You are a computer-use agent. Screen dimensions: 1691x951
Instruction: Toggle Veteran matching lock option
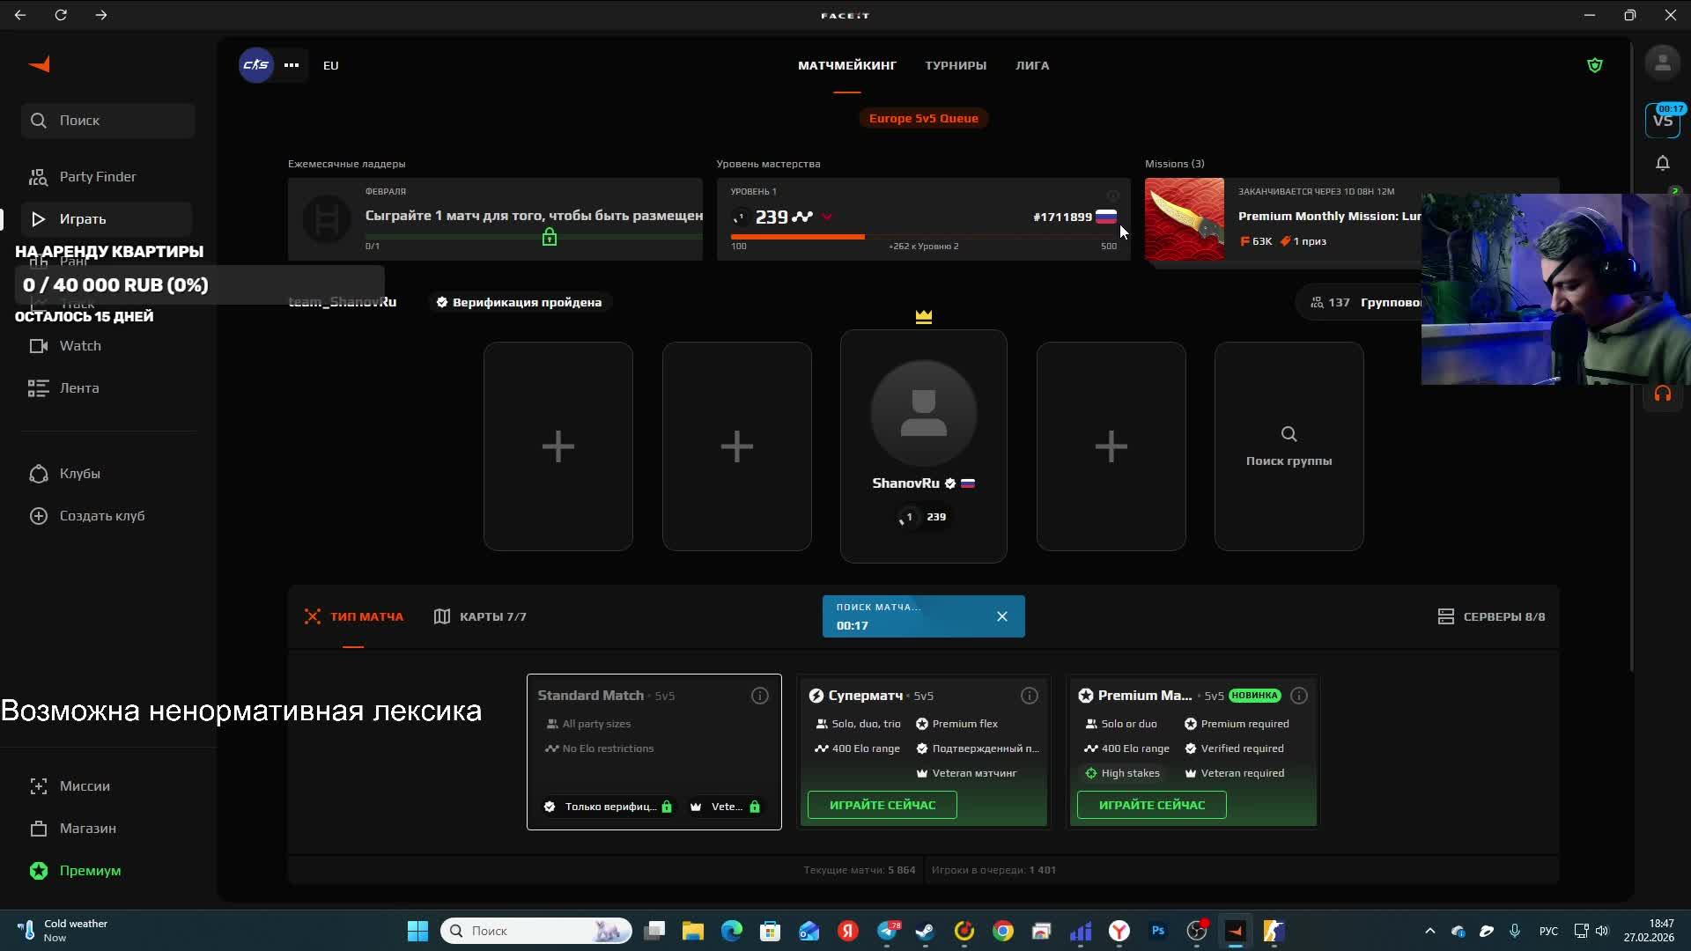[726, 807]
